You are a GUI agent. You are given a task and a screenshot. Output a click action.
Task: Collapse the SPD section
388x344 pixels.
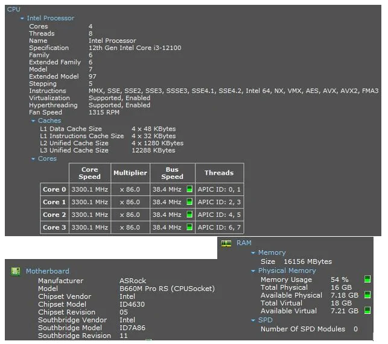[x=253, y=321]
